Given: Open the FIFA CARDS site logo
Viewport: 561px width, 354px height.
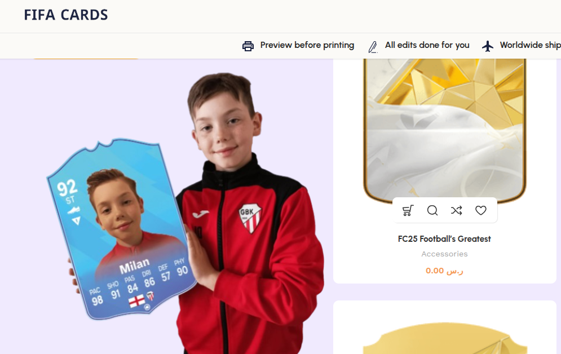Looking at the screenshot, I should [x=66, y=15].
